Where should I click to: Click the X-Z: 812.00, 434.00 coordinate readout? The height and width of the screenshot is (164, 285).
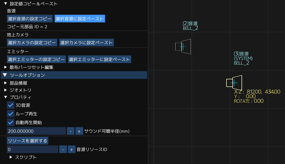[257, 92]
